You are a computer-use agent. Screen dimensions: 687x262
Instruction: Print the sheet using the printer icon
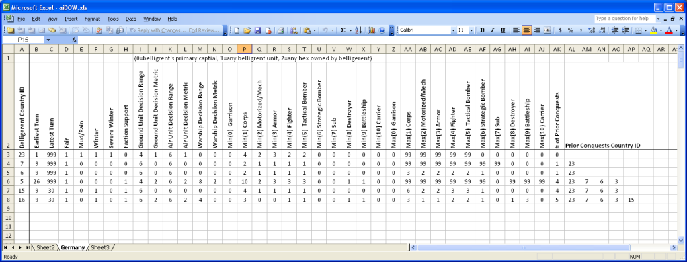click(x=281, y=30)
